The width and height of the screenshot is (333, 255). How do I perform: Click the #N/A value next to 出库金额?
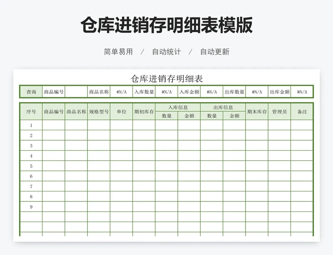point(302,92)
